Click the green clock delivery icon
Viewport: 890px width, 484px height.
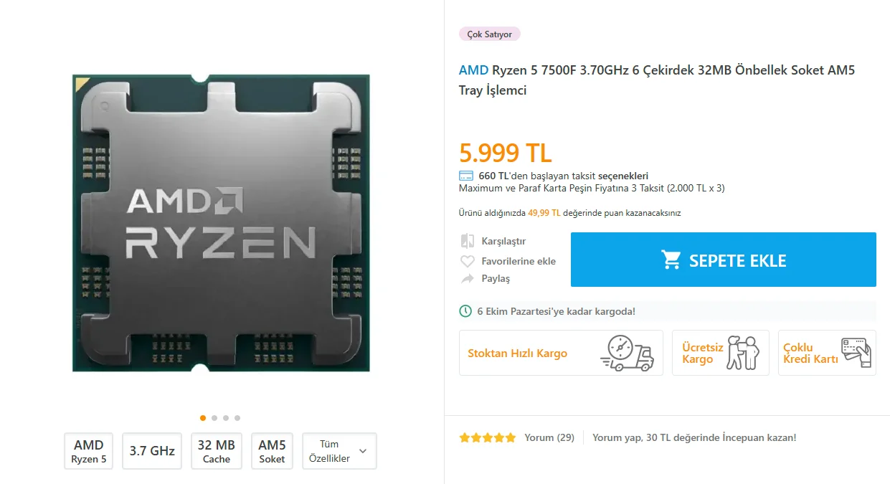466,311
